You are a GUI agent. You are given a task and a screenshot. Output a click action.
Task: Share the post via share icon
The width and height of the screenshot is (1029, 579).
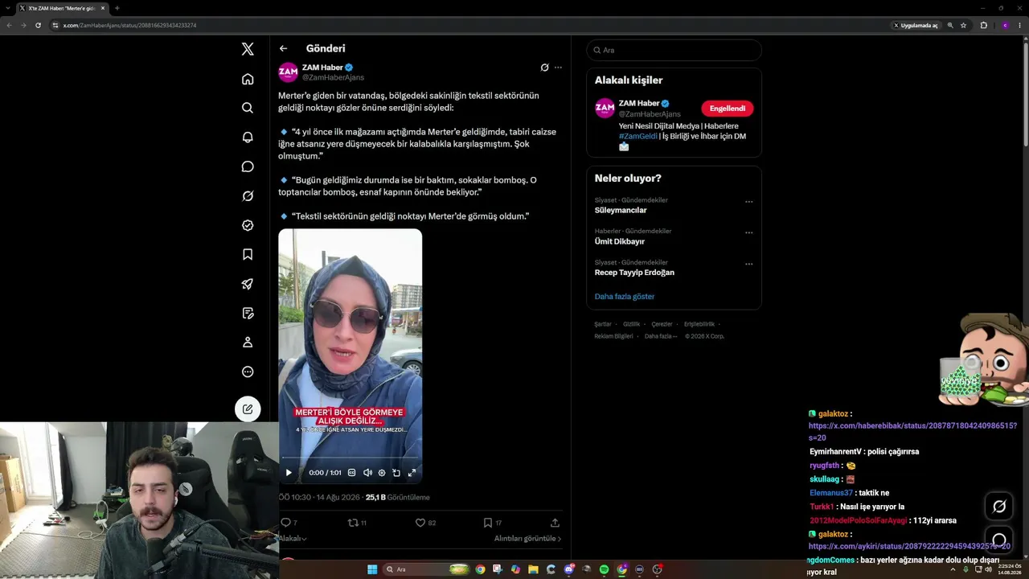tap(555, 523)
